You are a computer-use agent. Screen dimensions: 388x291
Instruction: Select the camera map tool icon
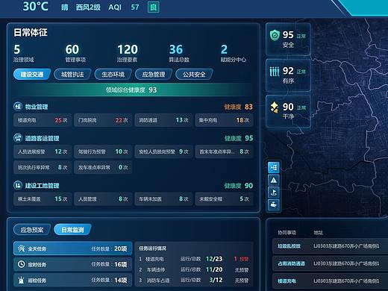(274, 204)
